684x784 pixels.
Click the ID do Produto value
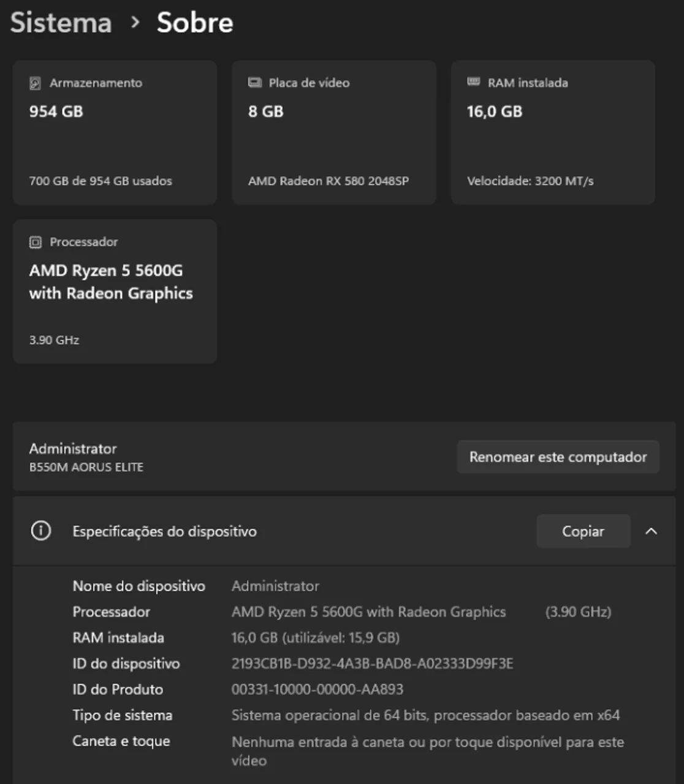[317, 689]
